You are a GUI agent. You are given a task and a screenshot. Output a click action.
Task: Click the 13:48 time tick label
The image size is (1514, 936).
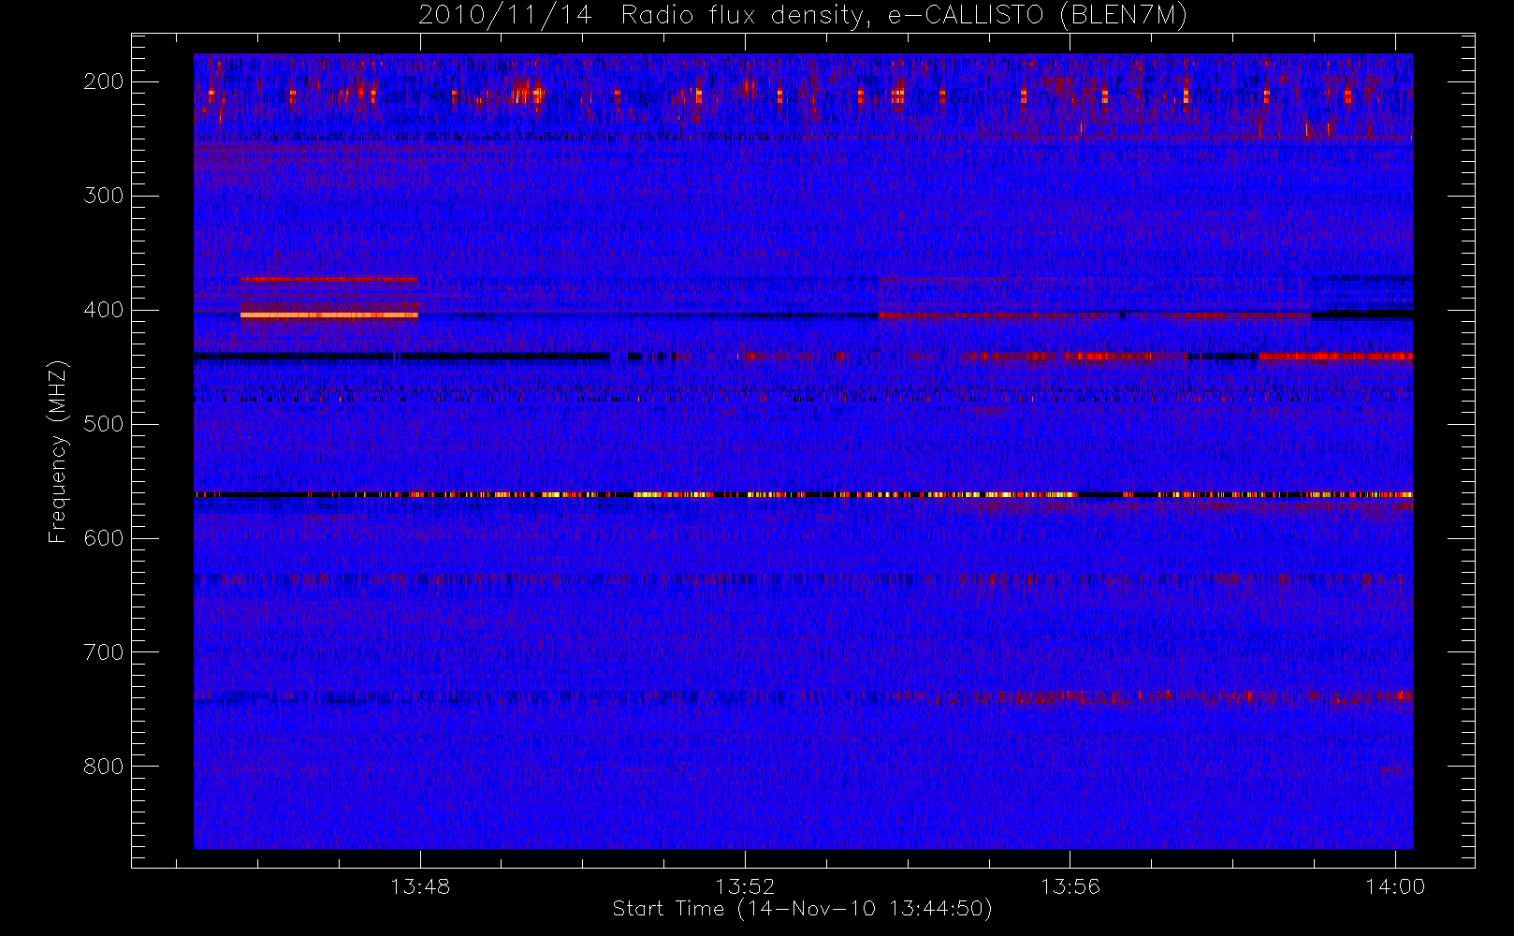click(x=420, y=886)
